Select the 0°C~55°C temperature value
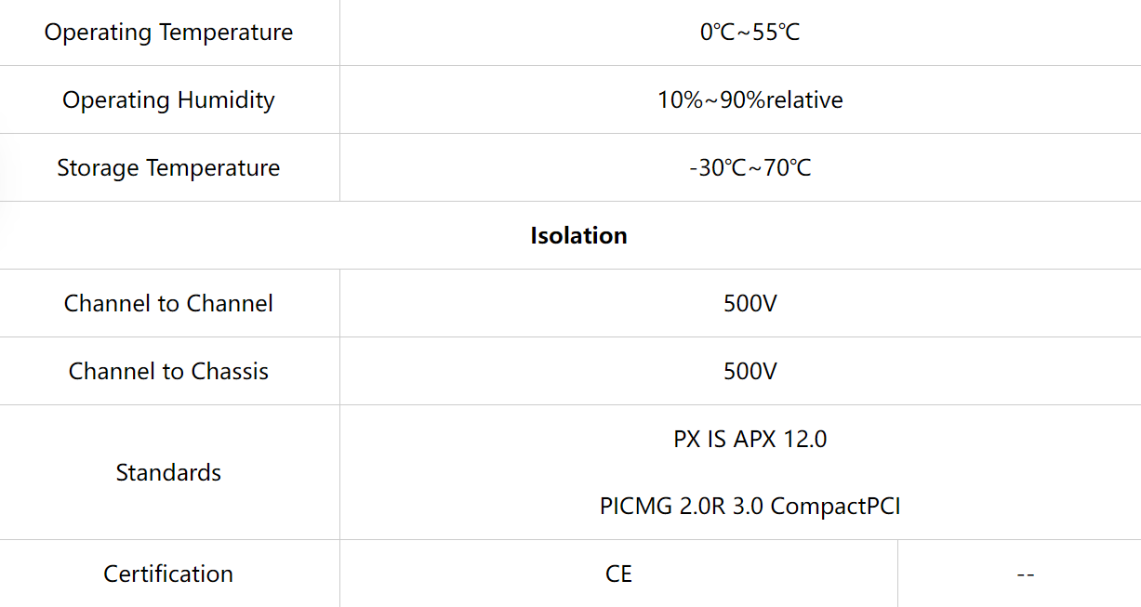 click(x=750, y=33)
